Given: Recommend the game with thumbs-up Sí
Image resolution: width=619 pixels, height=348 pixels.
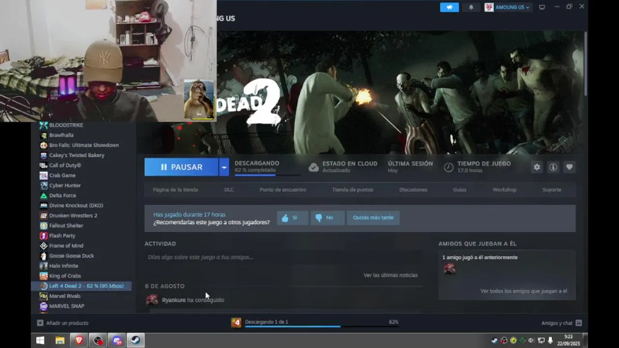Looking at the screenshot, I should (x=293, y=217).
